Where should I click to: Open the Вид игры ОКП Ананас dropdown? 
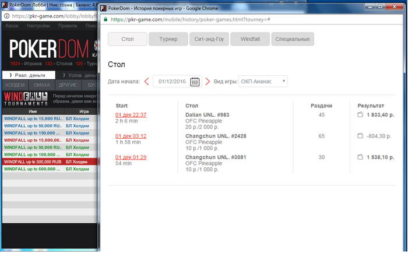(x=263, y=82)
